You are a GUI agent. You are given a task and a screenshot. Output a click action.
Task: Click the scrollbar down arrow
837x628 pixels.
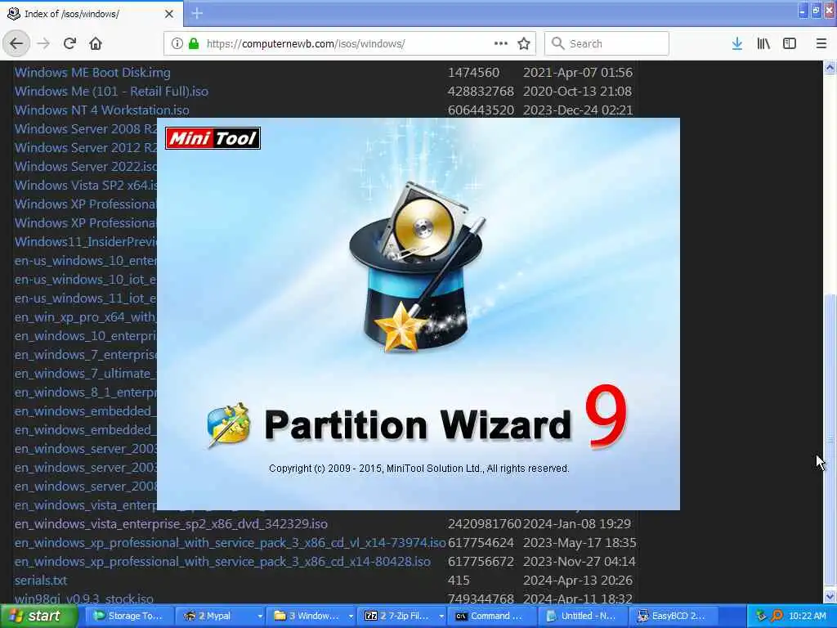tap(830, 596)
